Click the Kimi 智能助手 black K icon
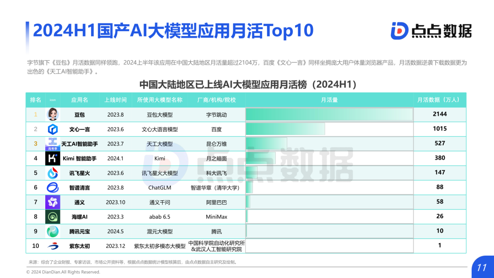The image size is (494, 278). tap(53, 158)
